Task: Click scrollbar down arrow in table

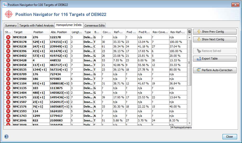Action: click(190, 123)
